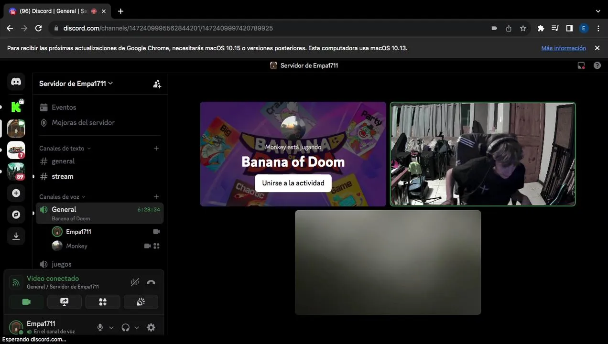The width and height of the screenshot is (608, 344).
Task: Go forward in browser
Action: pyautogui.click(x=24, y=28)
